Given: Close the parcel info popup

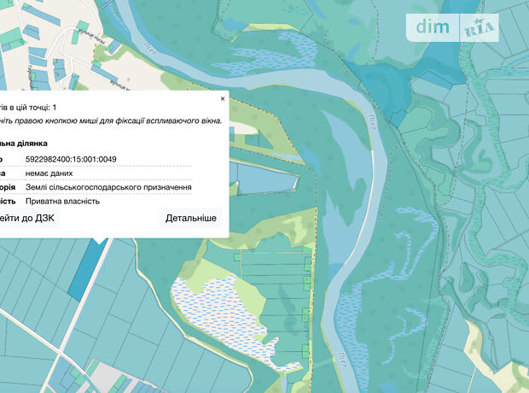Looking at the screenshot, I should [x=223, y=99].
